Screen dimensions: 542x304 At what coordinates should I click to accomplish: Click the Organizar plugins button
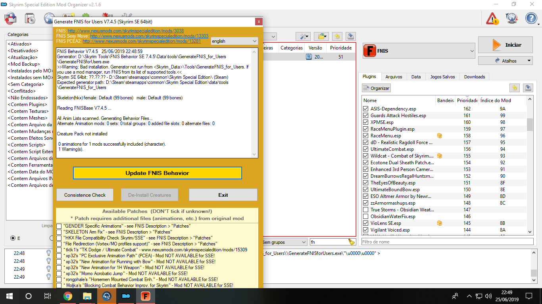376,88
